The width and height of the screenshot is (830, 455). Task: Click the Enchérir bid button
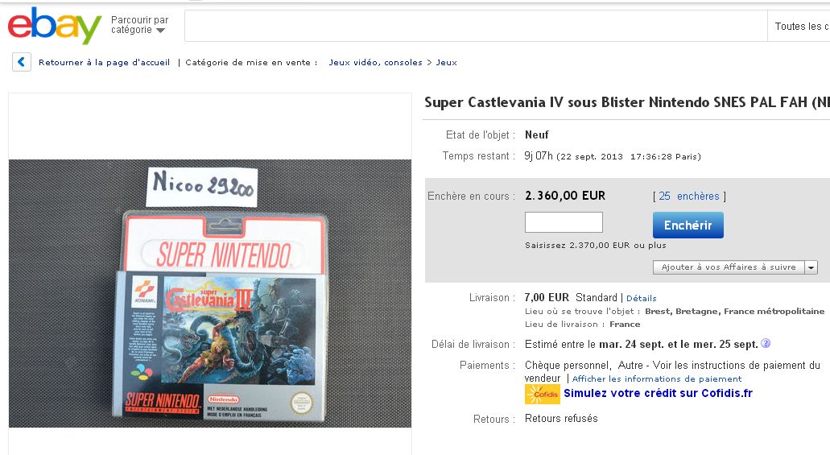(688, 225)
